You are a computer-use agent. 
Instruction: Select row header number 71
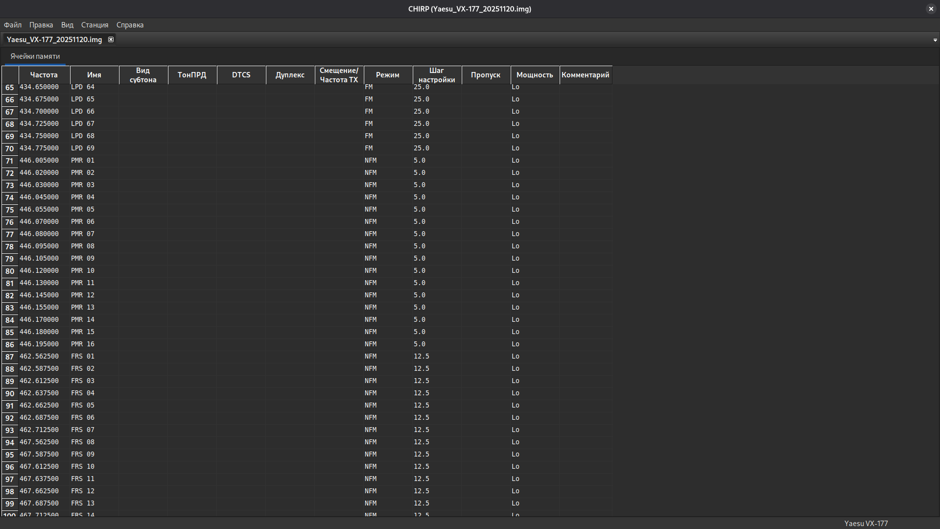click(x=10, y=161)
